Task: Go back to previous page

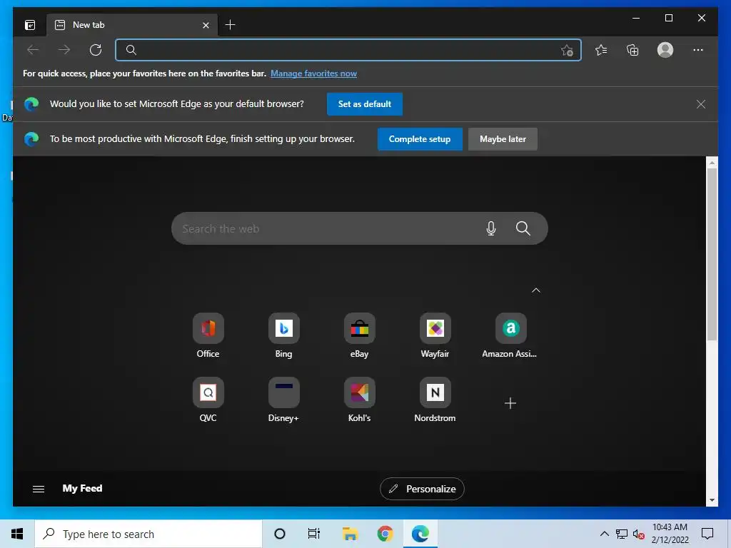Action: click(33, 50)
